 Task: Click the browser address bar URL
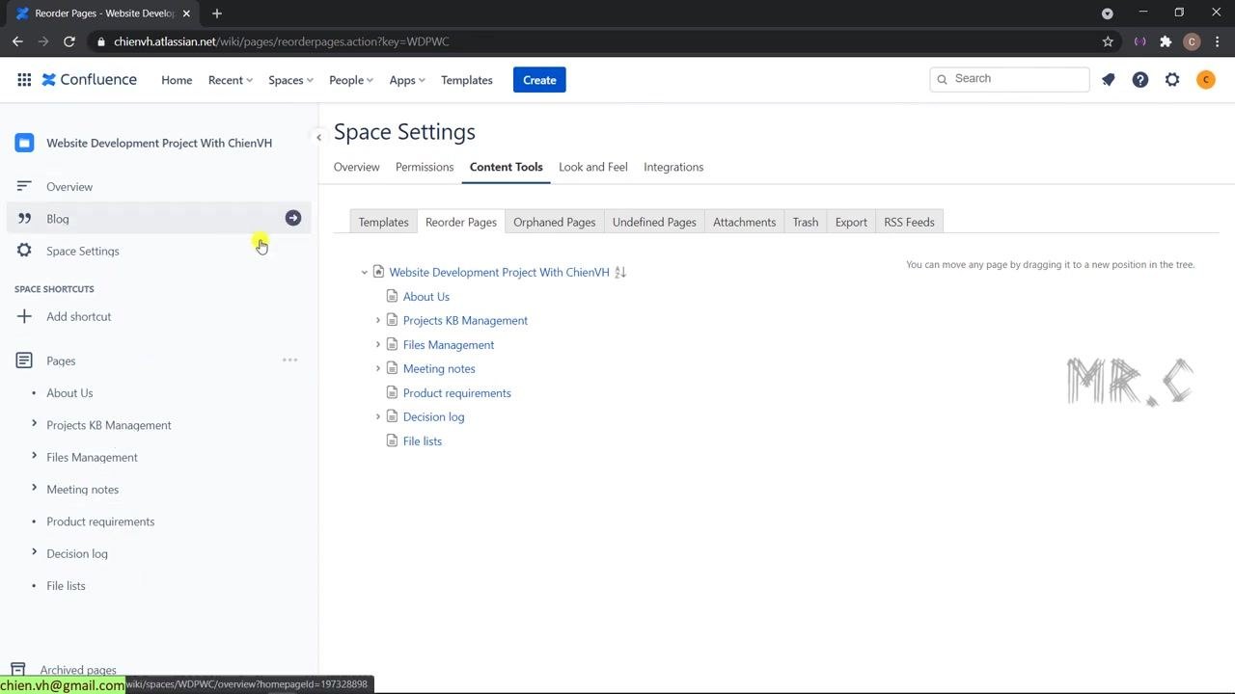282,41
